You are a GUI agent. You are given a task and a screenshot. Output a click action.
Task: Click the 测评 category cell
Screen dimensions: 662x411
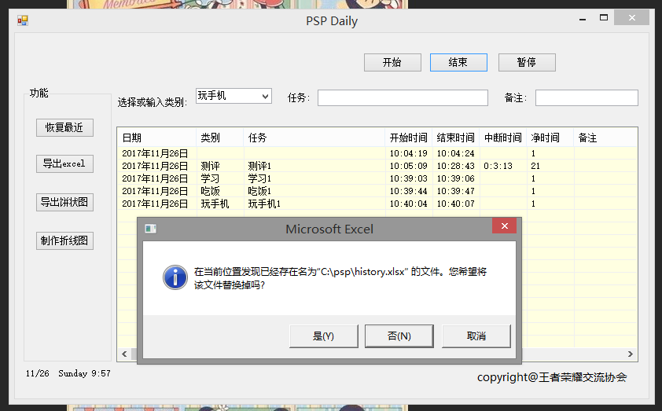[x=219, y=166]
